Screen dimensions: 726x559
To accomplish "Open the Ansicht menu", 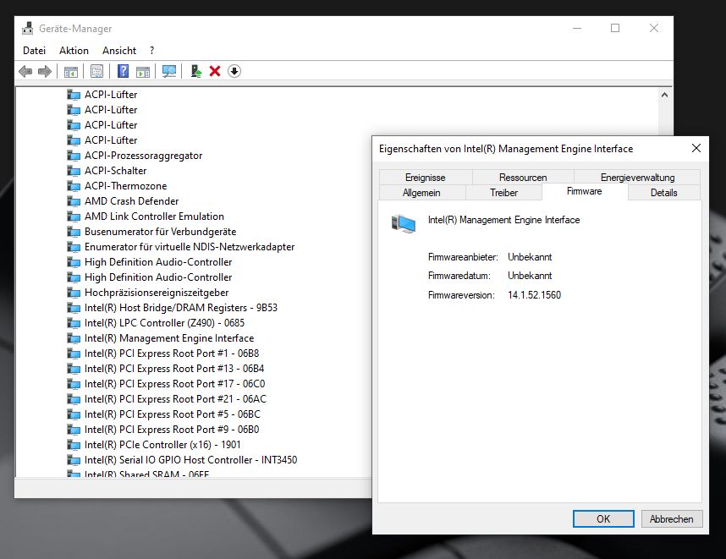I will click(119, 51).
